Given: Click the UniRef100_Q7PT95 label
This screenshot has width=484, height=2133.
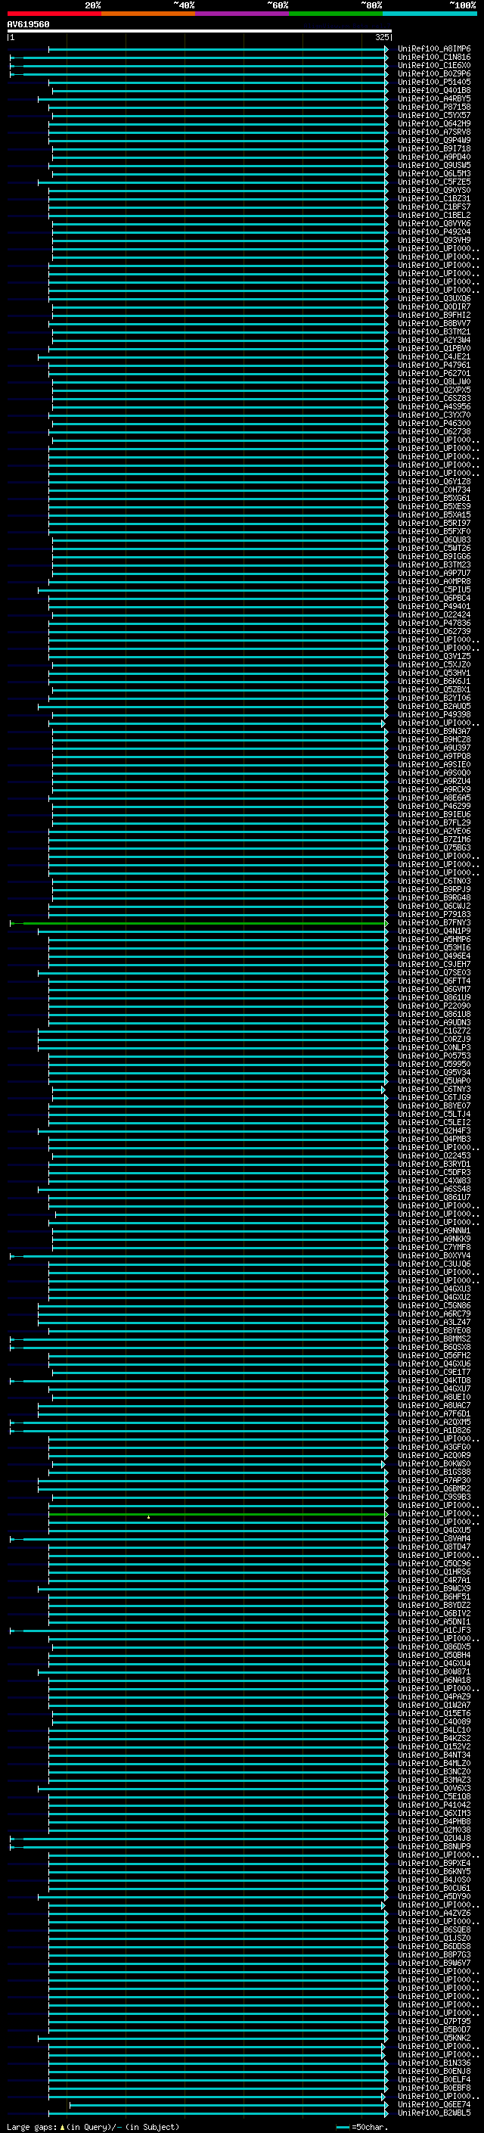Looking at the screenshot, I should click(x=433, y=2021).
